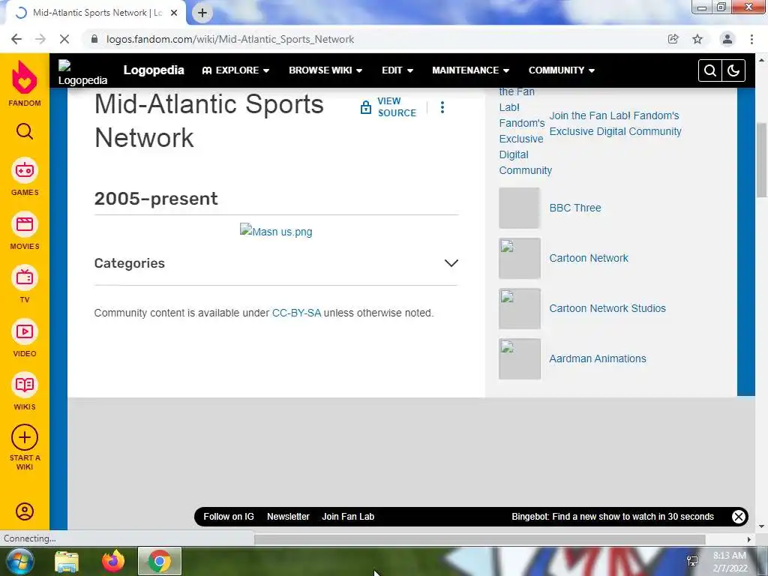
Task: Open the Windows Start menu
Action: pyautogui.click(x=19, y=561)
